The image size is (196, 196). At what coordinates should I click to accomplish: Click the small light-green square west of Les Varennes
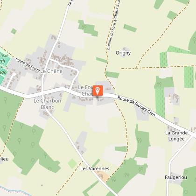pyautogui.click(x=72, y=164)
